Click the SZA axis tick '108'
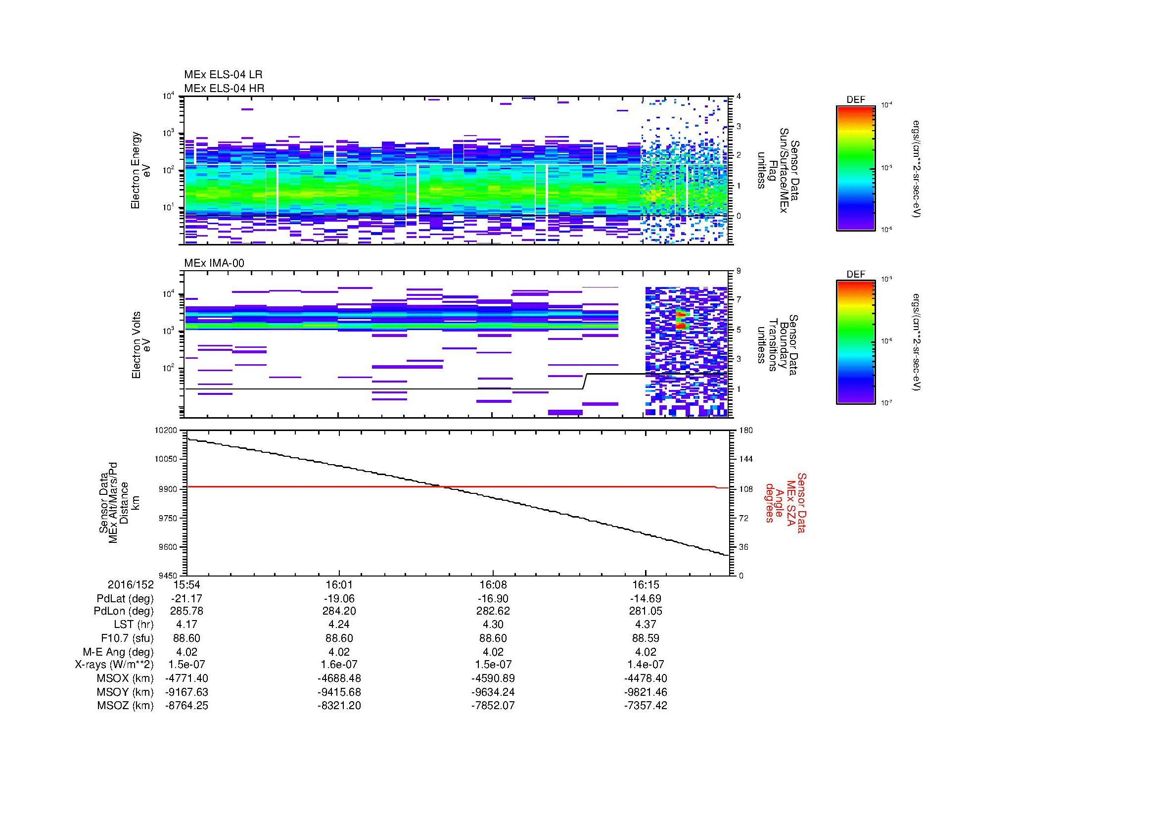This screenshot has height=818, width=1157. tap(746, 489)
